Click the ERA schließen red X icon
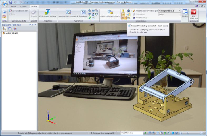 tap(194, 12)
